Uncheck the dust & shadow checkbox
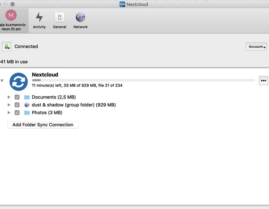Screen dimensions: 269x209 [17, 105]
